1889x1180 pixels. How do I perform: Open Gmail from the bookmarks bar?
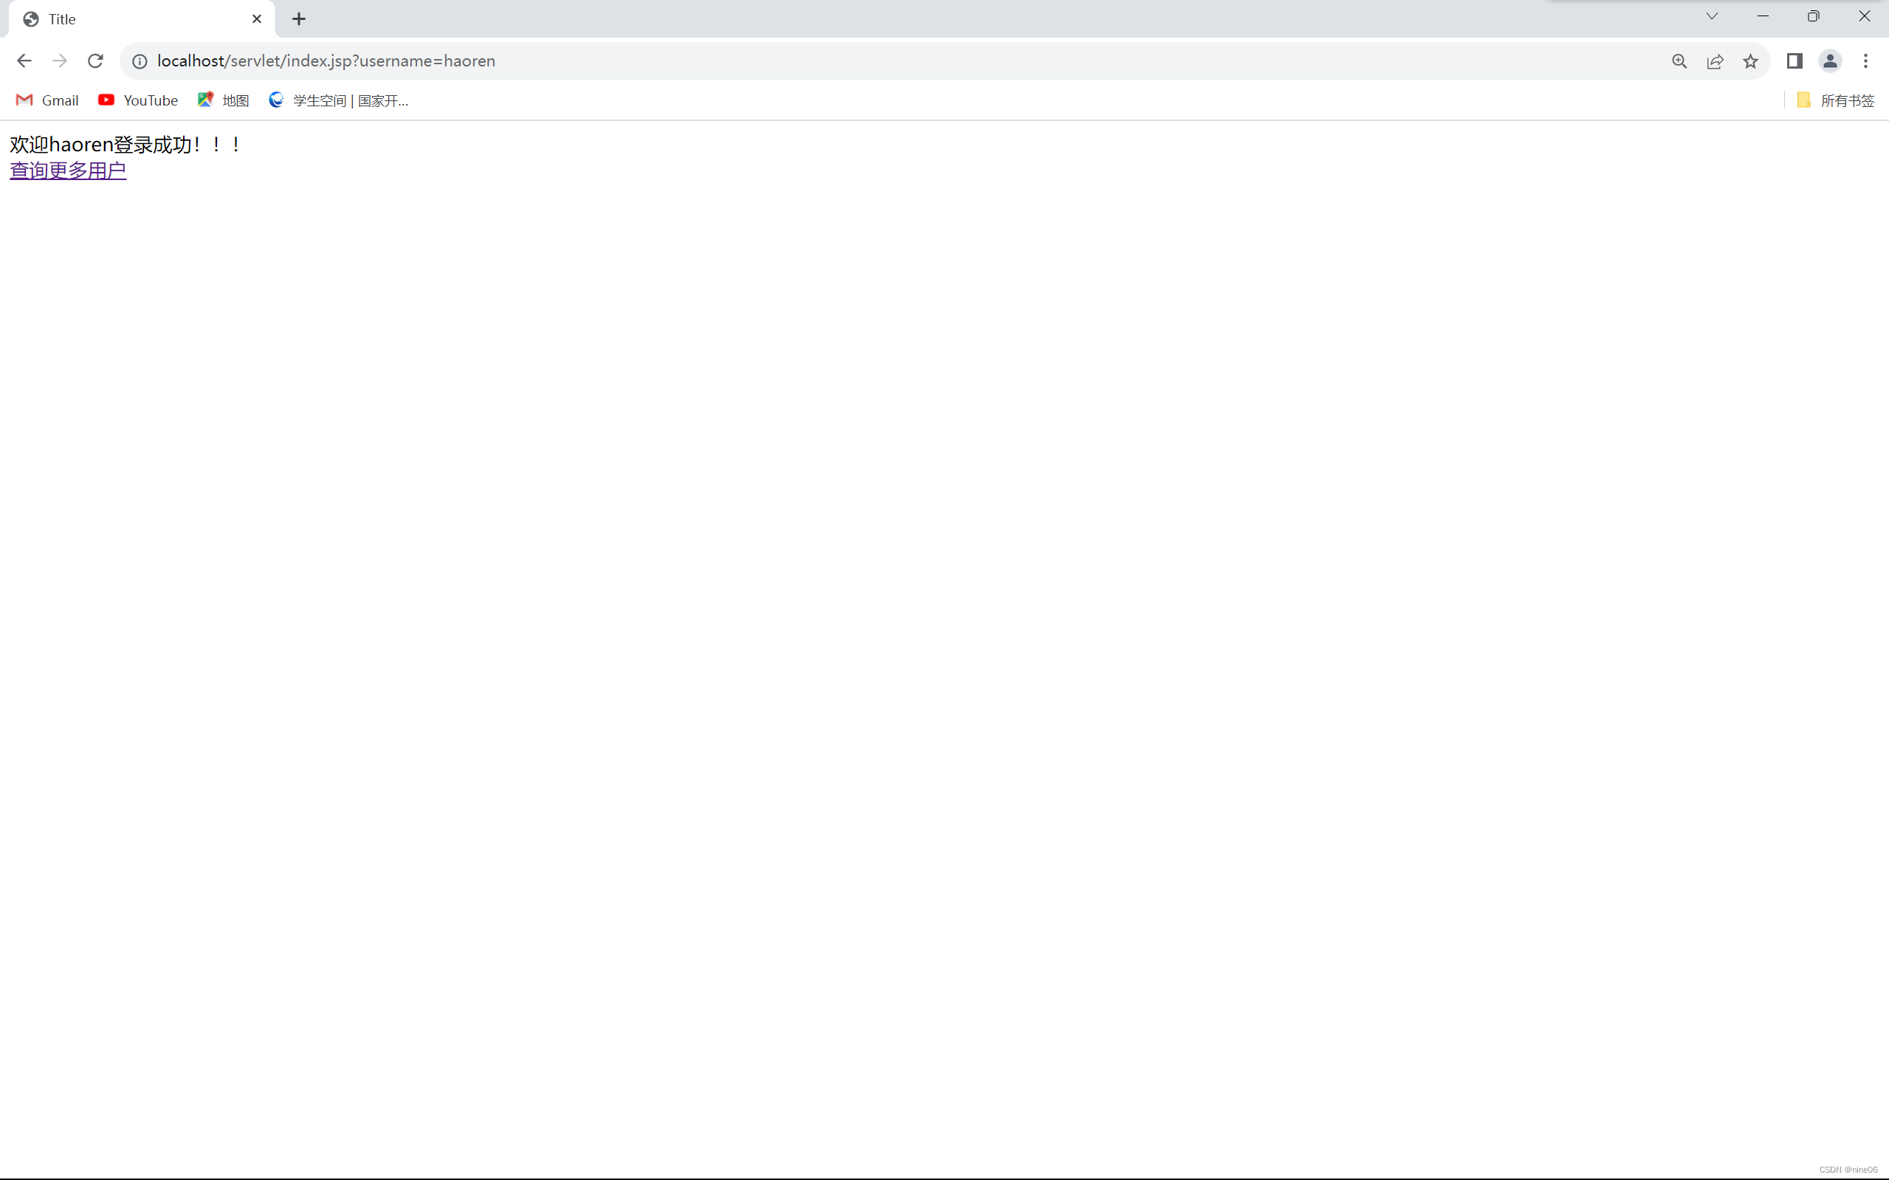pos(45,100)
